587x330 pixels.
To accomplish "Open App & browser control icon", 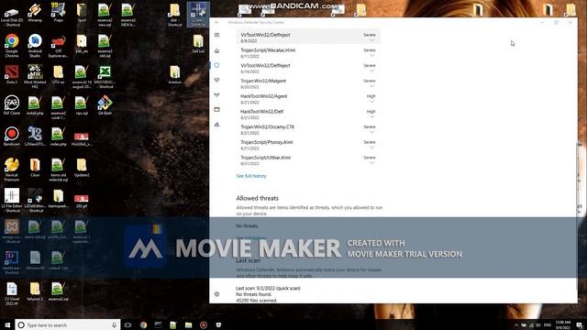I will (x=216, y=110).
